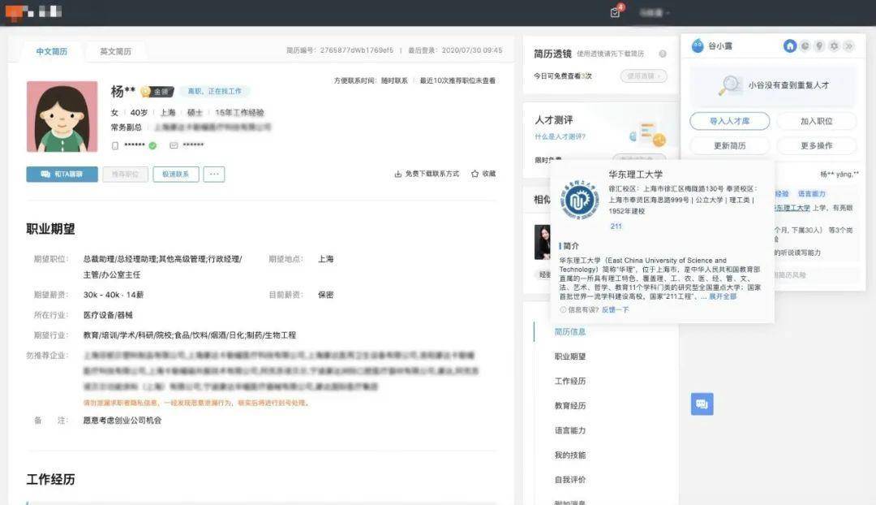Viewport: 876px width, 505px height.
Task: Click the lightbulb icon in 谷小露 panel
Action: [x=819, y=46]
